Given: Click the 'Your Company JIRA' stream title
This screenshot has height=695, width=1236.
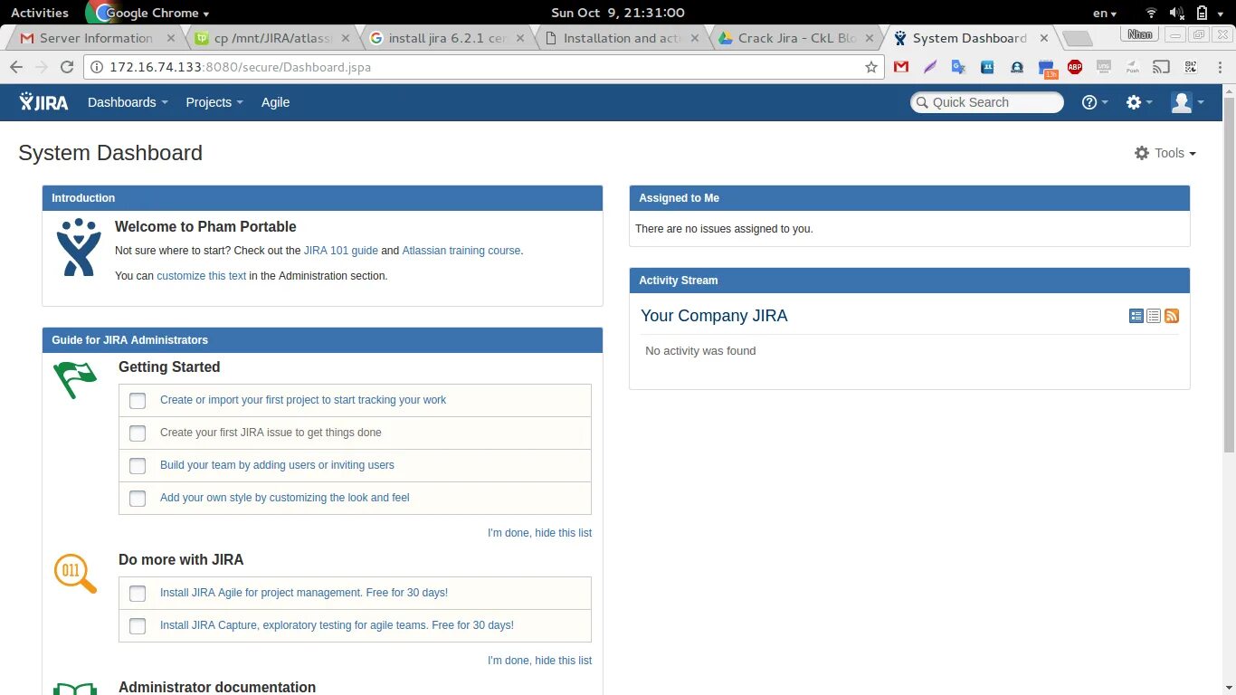Looking at the screenshot, I should point(714,316).
